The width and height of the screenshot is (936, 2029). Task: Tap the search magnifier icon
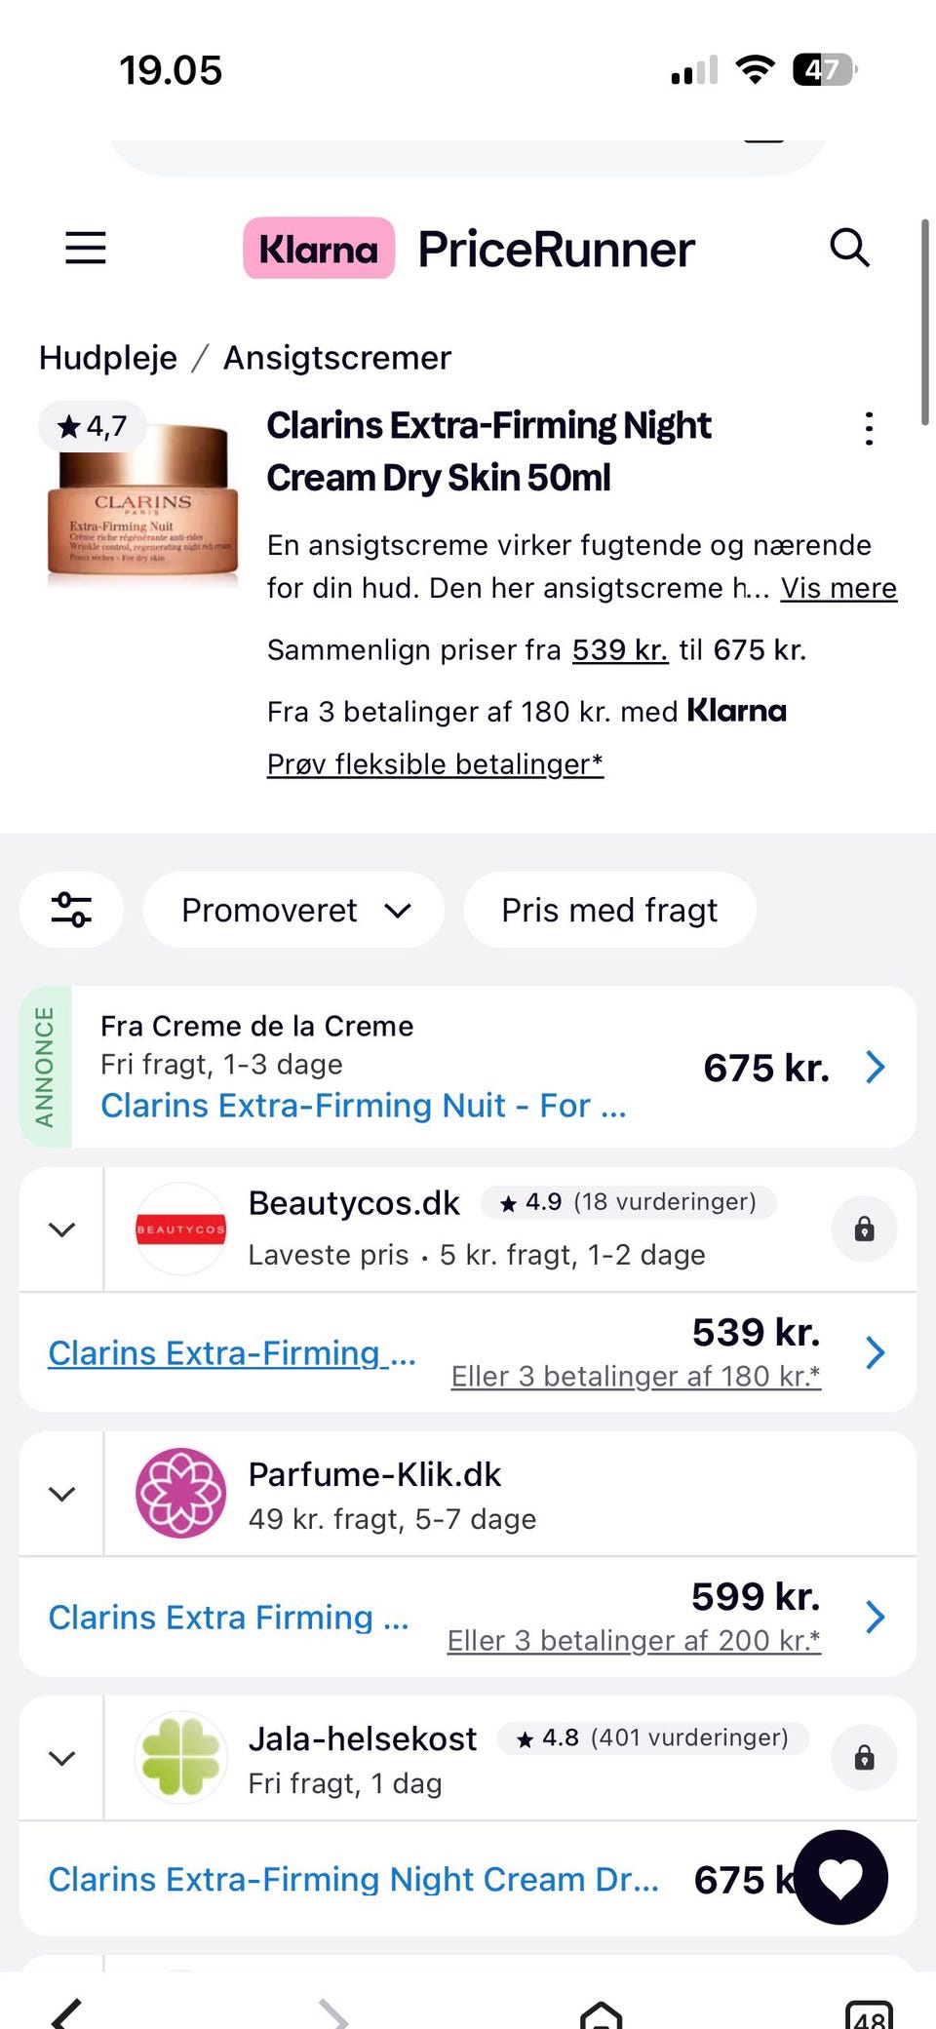[x=849, y=248]
